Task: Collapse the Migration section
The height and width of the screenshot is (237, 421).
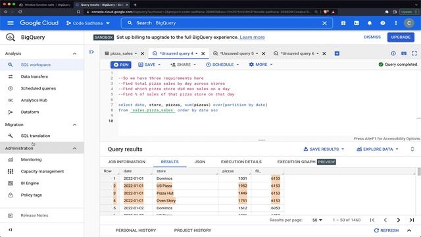Action: pos(74,124)
